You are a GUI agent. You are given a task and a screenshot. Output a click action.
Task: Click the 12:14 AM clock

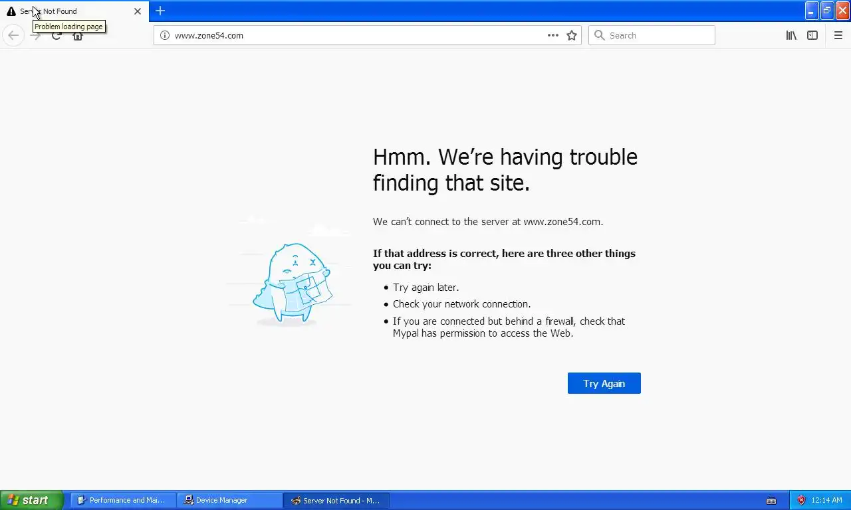(x=827, y=500)
